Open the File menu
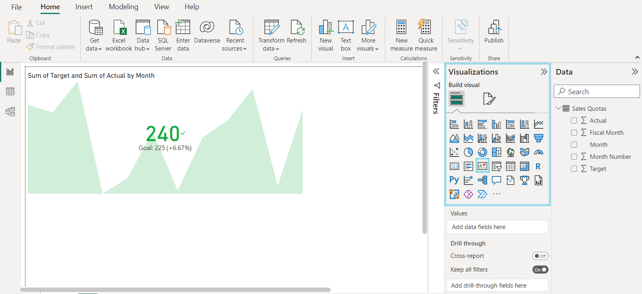Screen dimensions: 642x294 16,7
